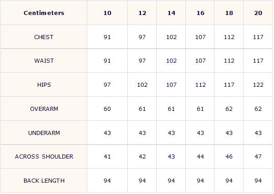Click the hips value 97 for size 10
The width and height of the screenshot is (274, 194).
(107, 85)
